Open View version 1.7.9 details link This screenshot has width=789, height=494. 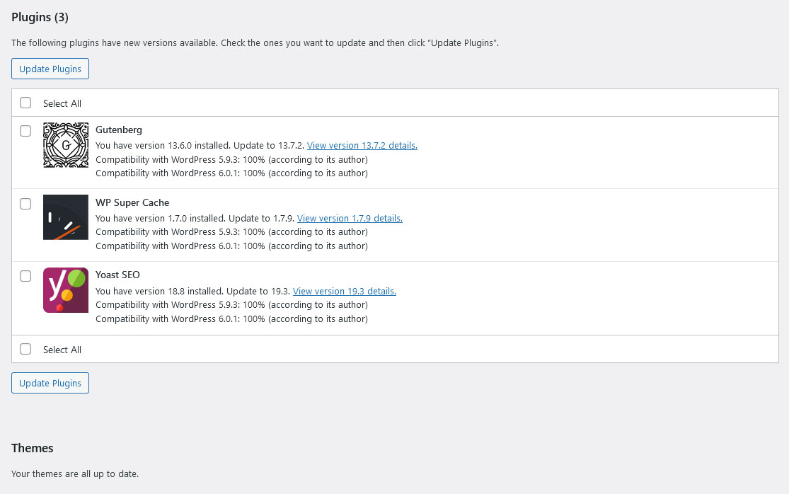click(350, 218)
